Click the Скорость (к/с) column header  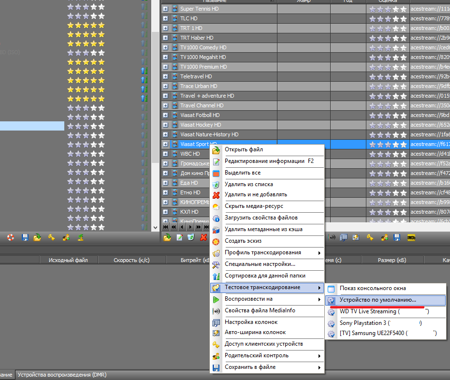pyautogui.click(x=131, y=260)
